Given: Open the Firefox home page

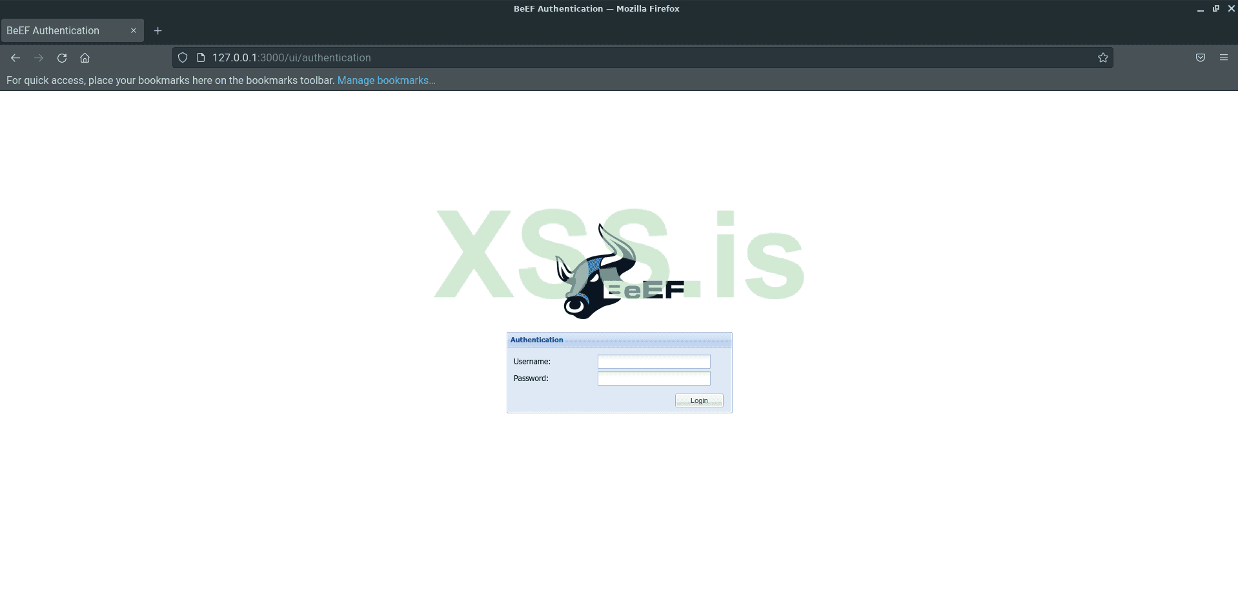Looking at the screenshot, I should tap(85, 58).
